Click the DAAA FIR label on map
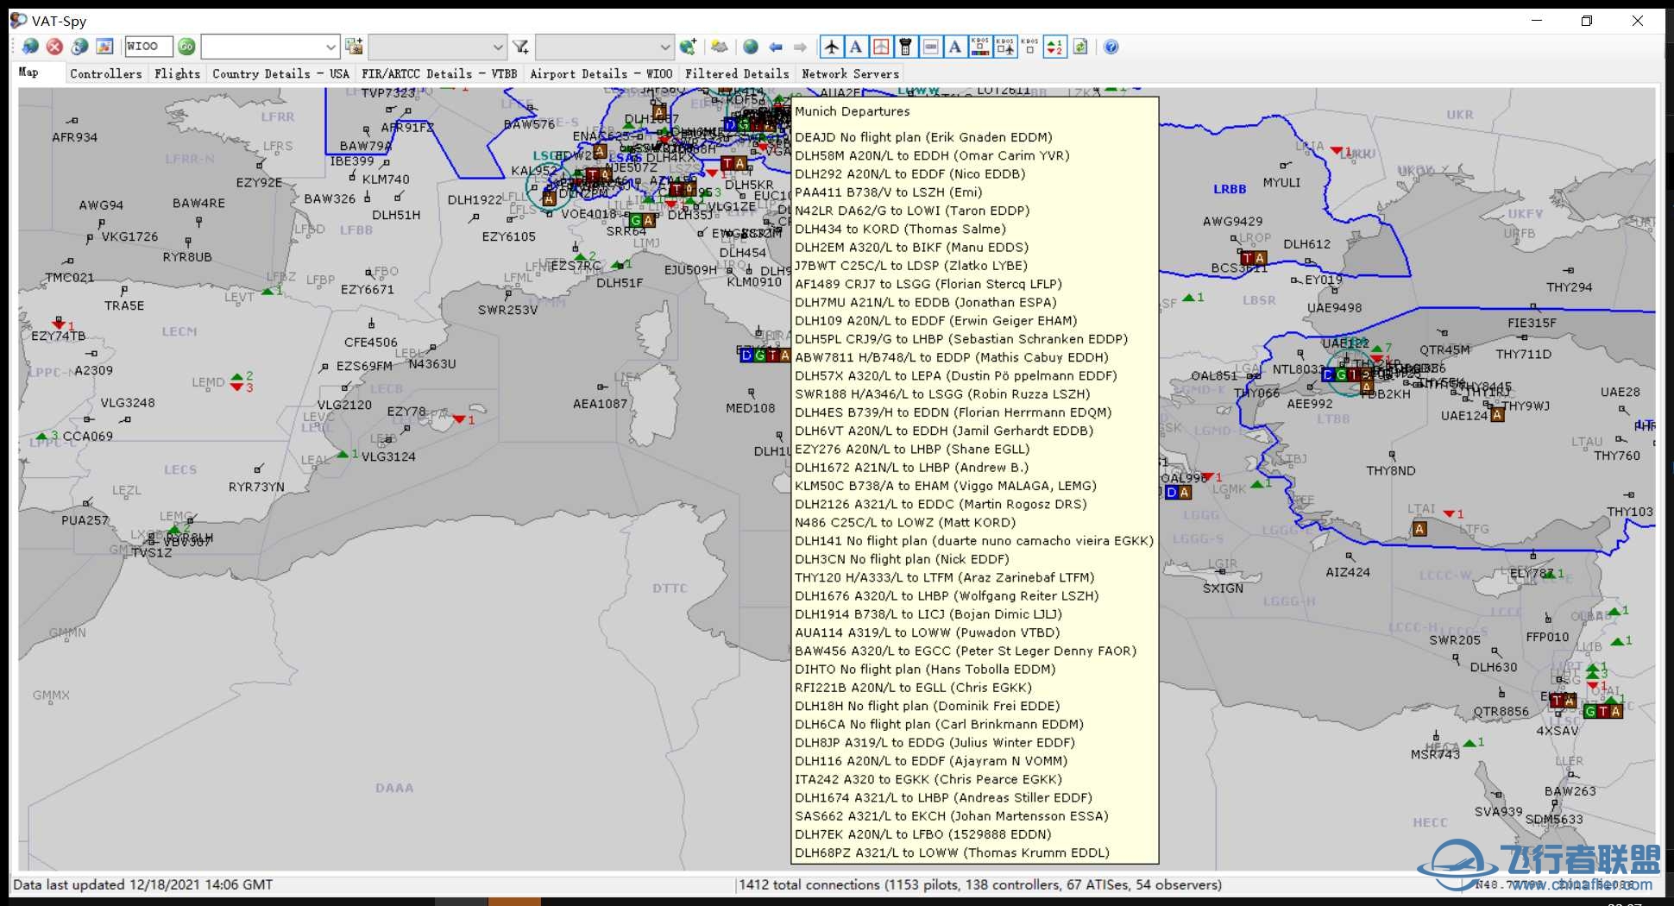This screenshot has width=1674, height=906. [394, 788]
